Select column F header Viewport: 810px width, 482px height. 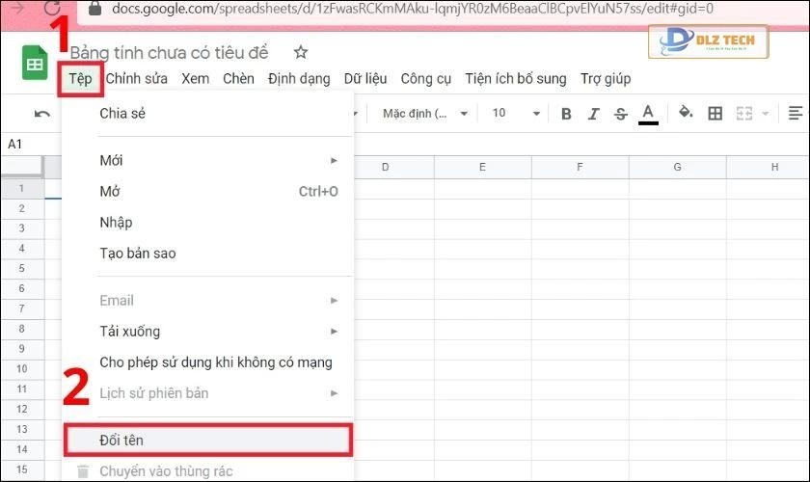click(580, 167)
